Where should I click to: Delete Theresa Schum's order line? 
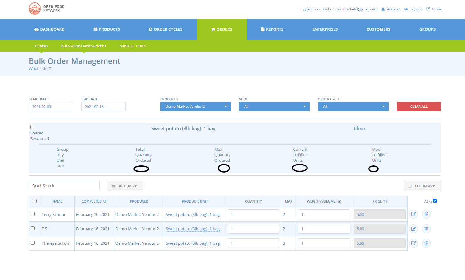pyautogui.click(x=426, y=243)
